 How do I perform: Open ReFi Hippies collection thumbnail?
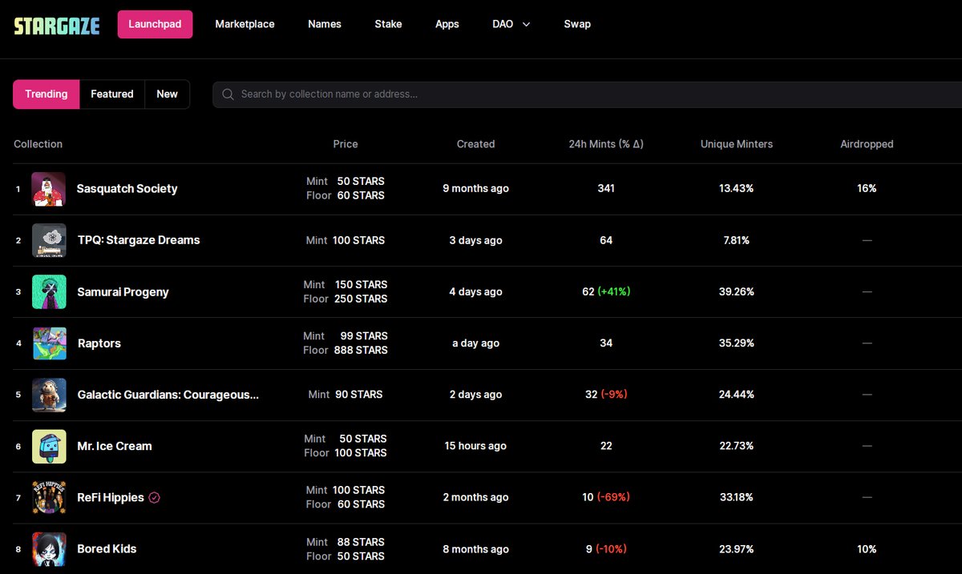pos(49,497)
